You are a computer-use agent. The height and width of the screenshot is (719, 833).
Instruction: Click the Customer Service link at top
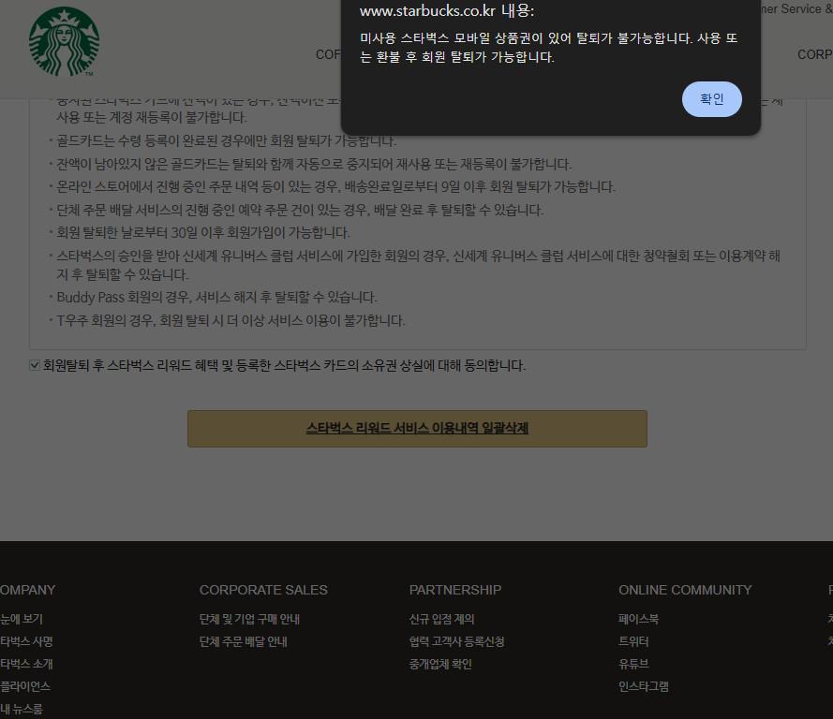797,9
